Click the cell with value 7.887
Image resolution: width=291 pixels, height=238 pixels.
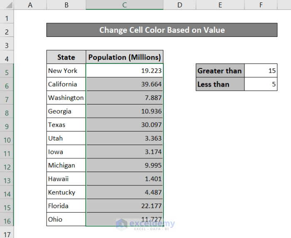125,97
